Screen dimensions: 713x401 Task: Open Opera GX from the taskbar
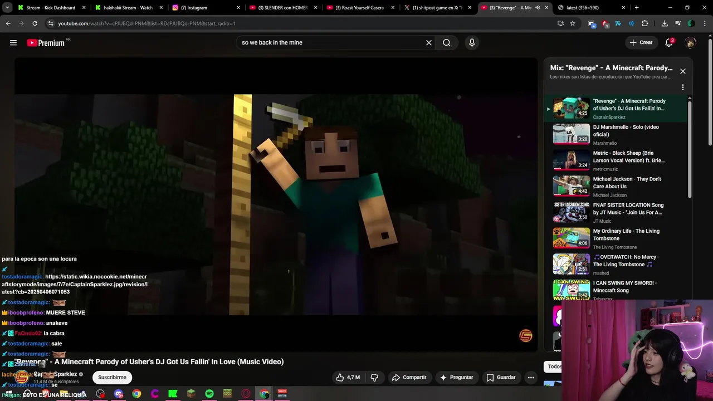pyautogui.click(x=246, y=394)
